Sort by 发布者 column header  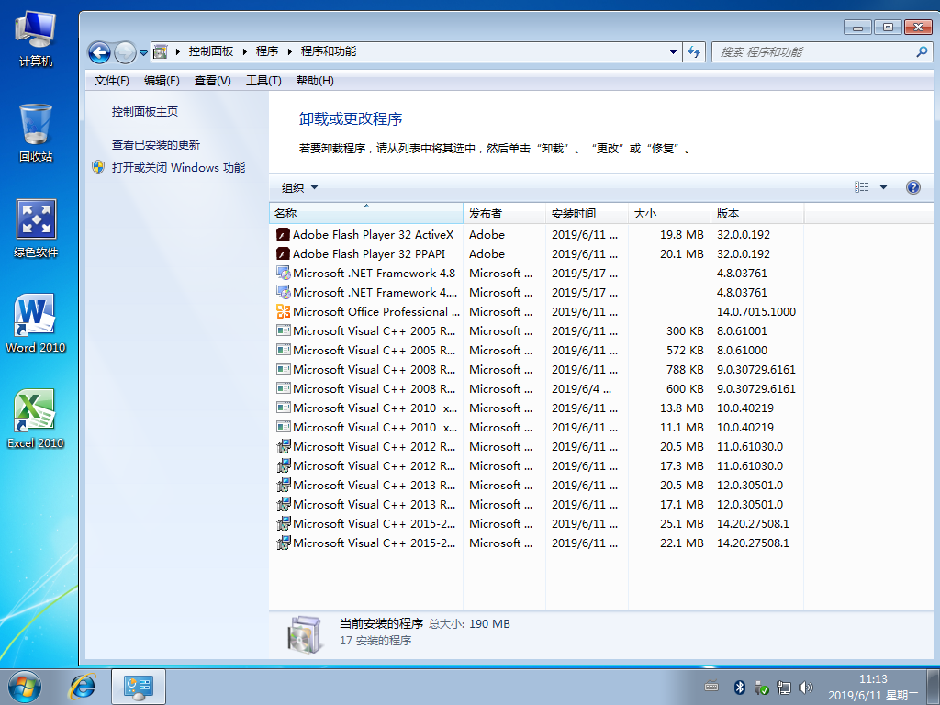[x=504, y=213]
